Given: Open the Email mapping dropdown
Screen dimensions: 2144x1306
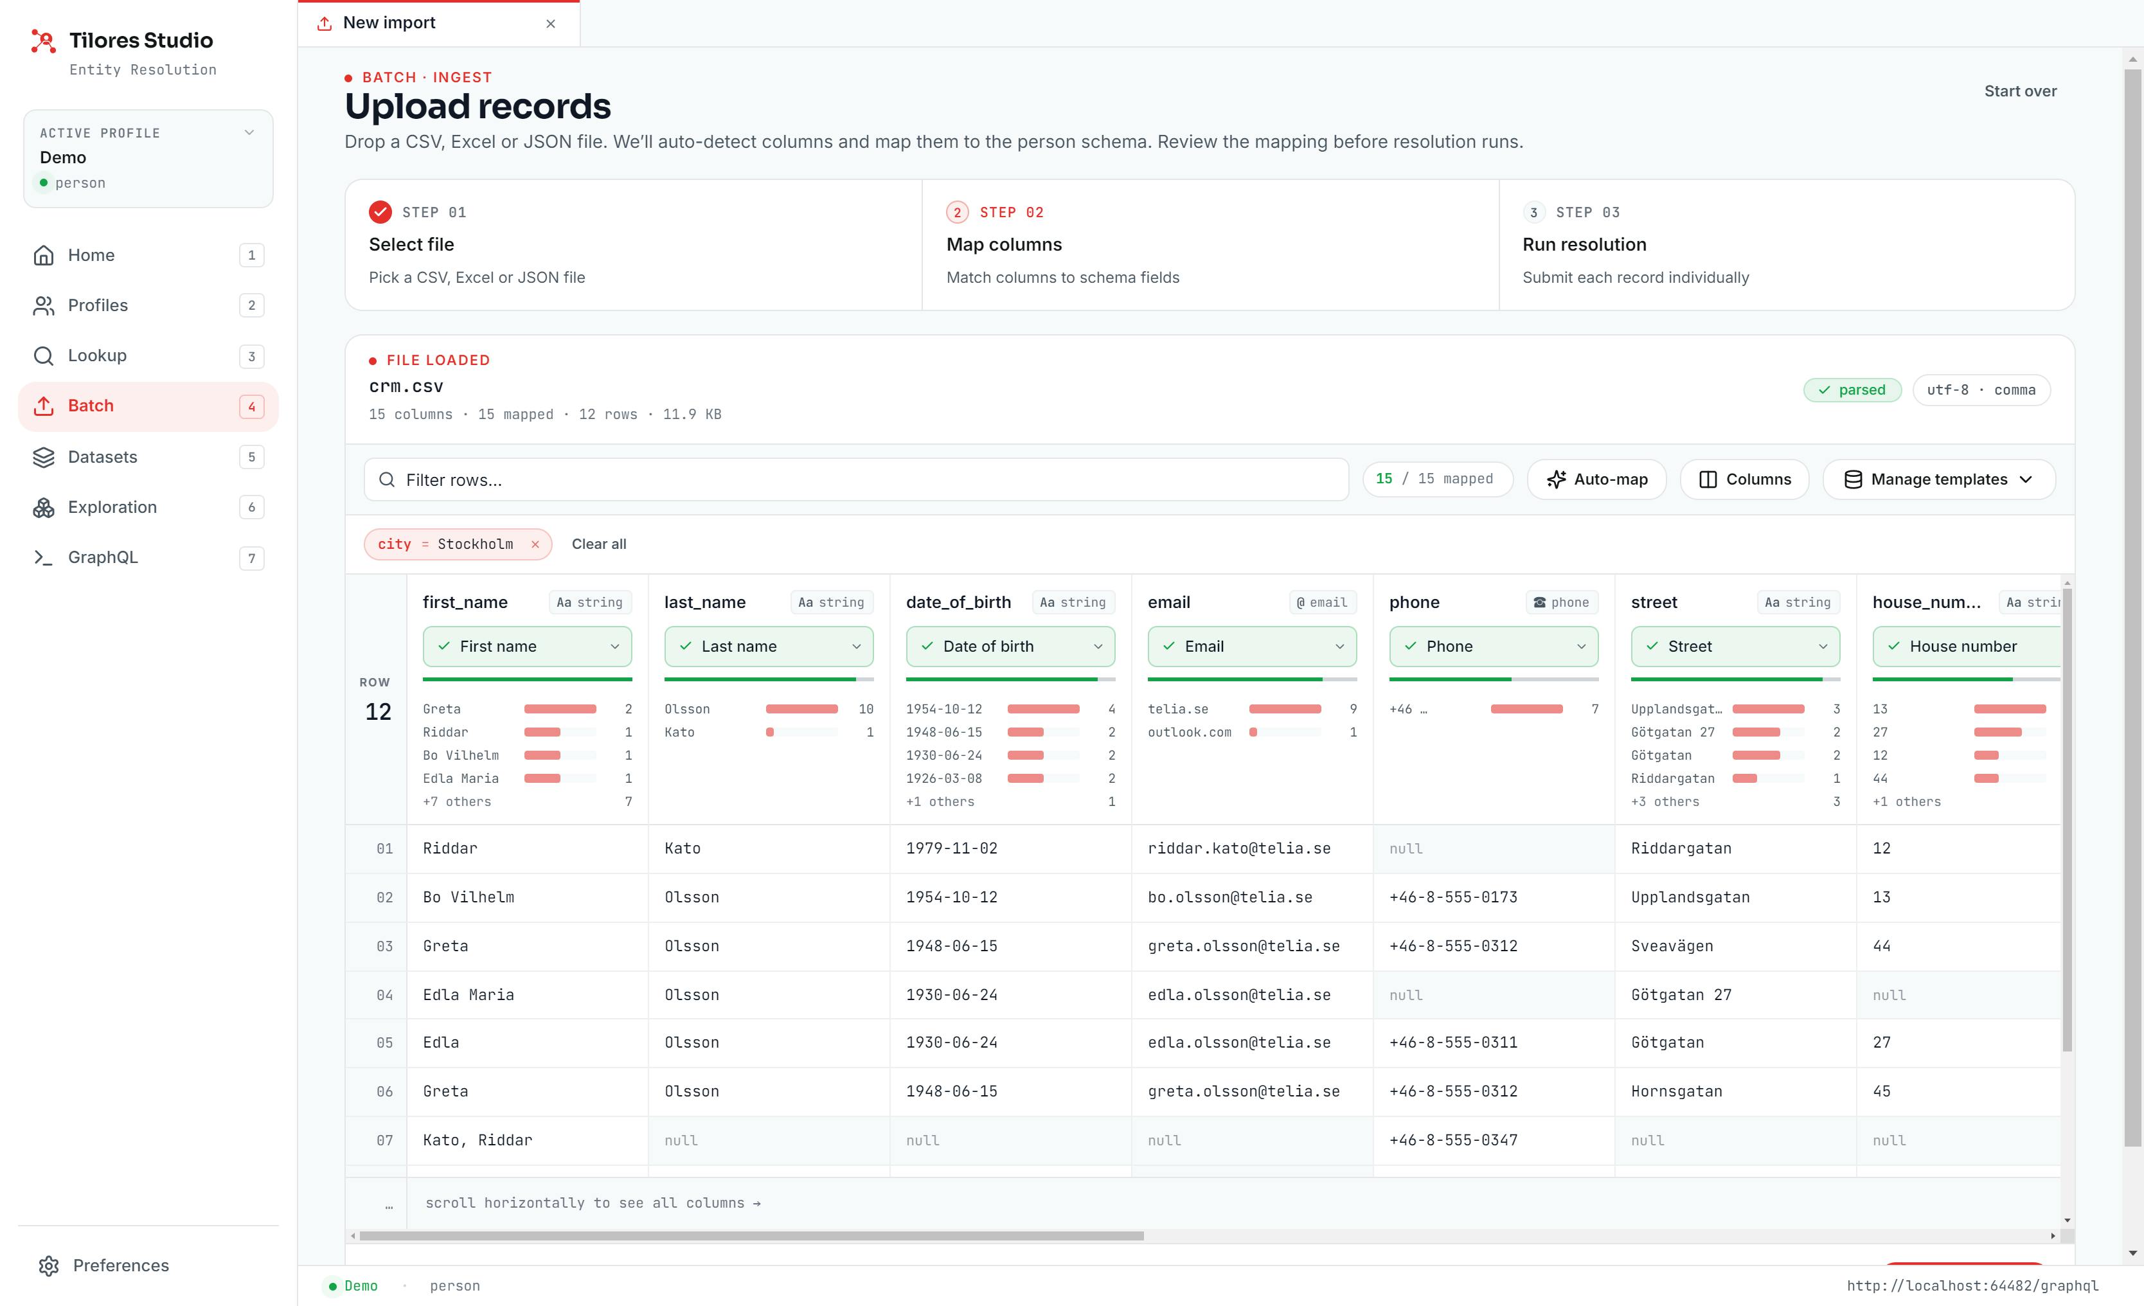Looking at the screenshot, I should [1252, 647].
